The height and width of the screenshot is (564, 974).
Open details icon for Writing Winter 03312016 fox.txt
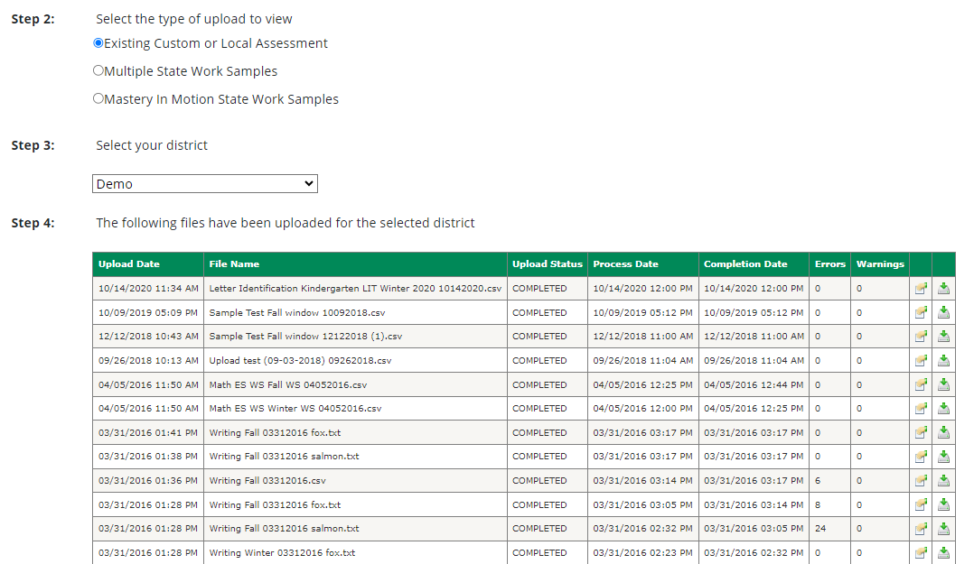coord(921,553)
